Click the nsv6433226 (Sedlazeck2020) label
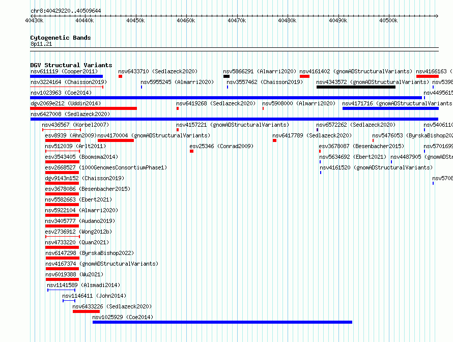 click(x=112, y=306)
